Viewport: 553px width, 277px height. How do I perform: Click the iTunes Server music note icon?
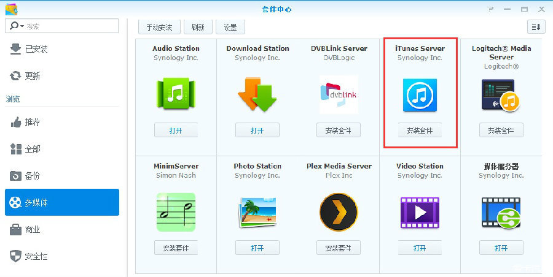(420, 95)
